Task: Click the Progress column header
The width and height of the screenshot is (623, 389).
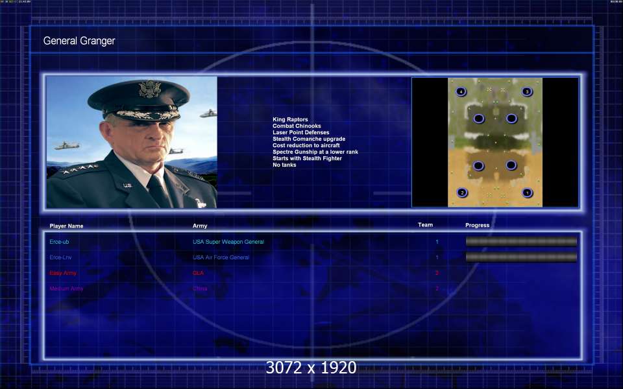Action: pyautogui.click(x=477, y=225)
